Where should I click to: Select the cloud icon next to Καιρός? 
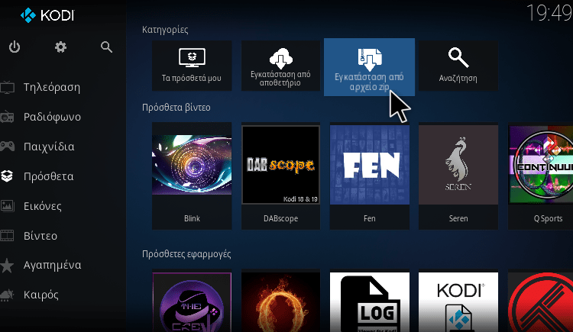click(x=8, y=295)
